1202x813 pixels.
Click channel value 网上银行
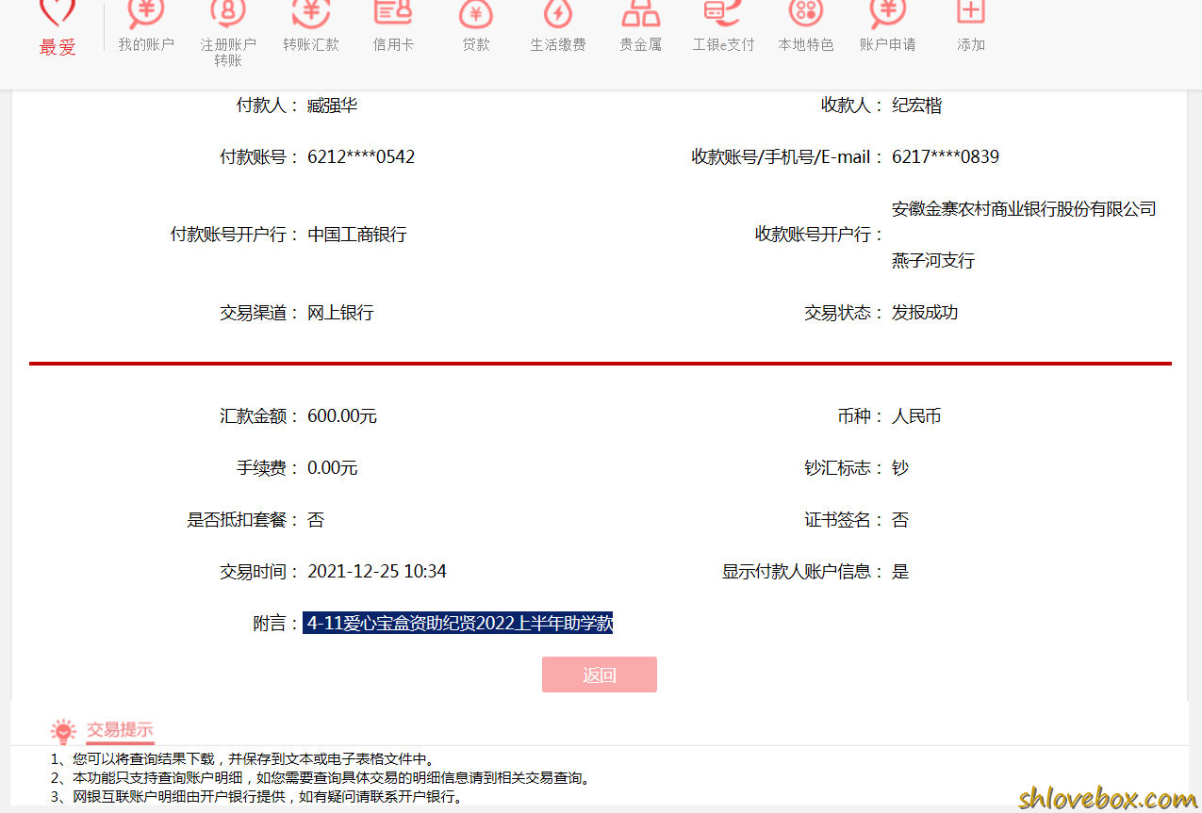(340, 313)
